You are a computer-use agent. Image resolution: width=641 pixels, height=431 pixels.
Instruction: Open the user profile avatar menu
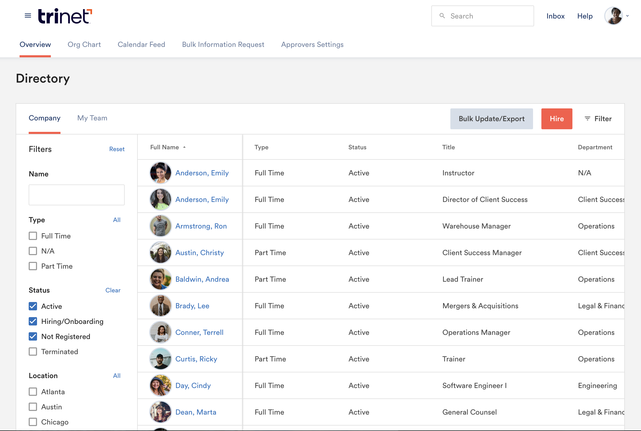pyautogui.click(x=614, y=16)
